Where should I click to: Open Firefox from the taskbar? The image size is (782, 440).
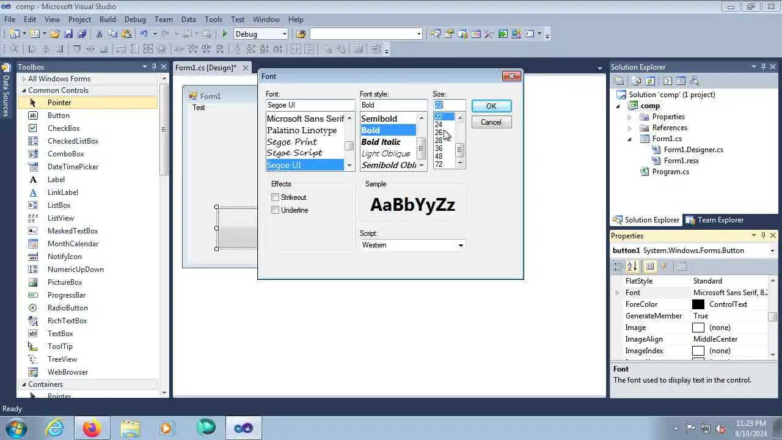click(92, 428)
